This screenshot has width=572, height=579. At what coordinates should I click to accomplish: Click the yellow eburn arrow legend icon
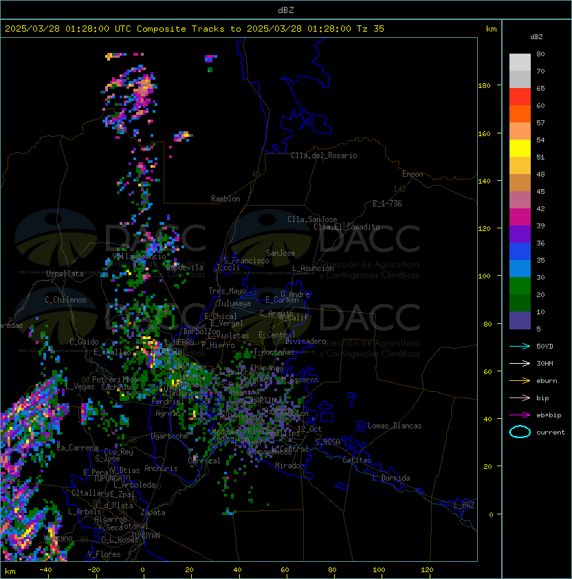click(520, 381)
